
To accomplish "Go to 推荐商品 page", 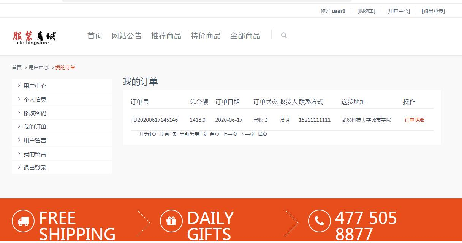I will coord(166,36).
